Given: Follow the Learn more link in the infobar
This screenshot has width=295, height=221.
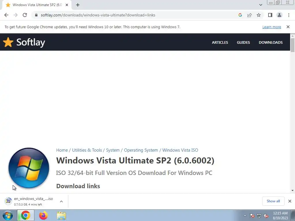Looking at the screenshot, I should point(272,27).
